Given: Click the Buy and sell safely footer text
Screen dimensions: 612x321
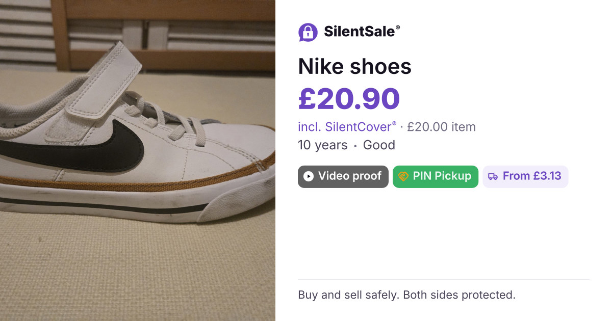Looking at the screenshot, I should tap(407, 295).
